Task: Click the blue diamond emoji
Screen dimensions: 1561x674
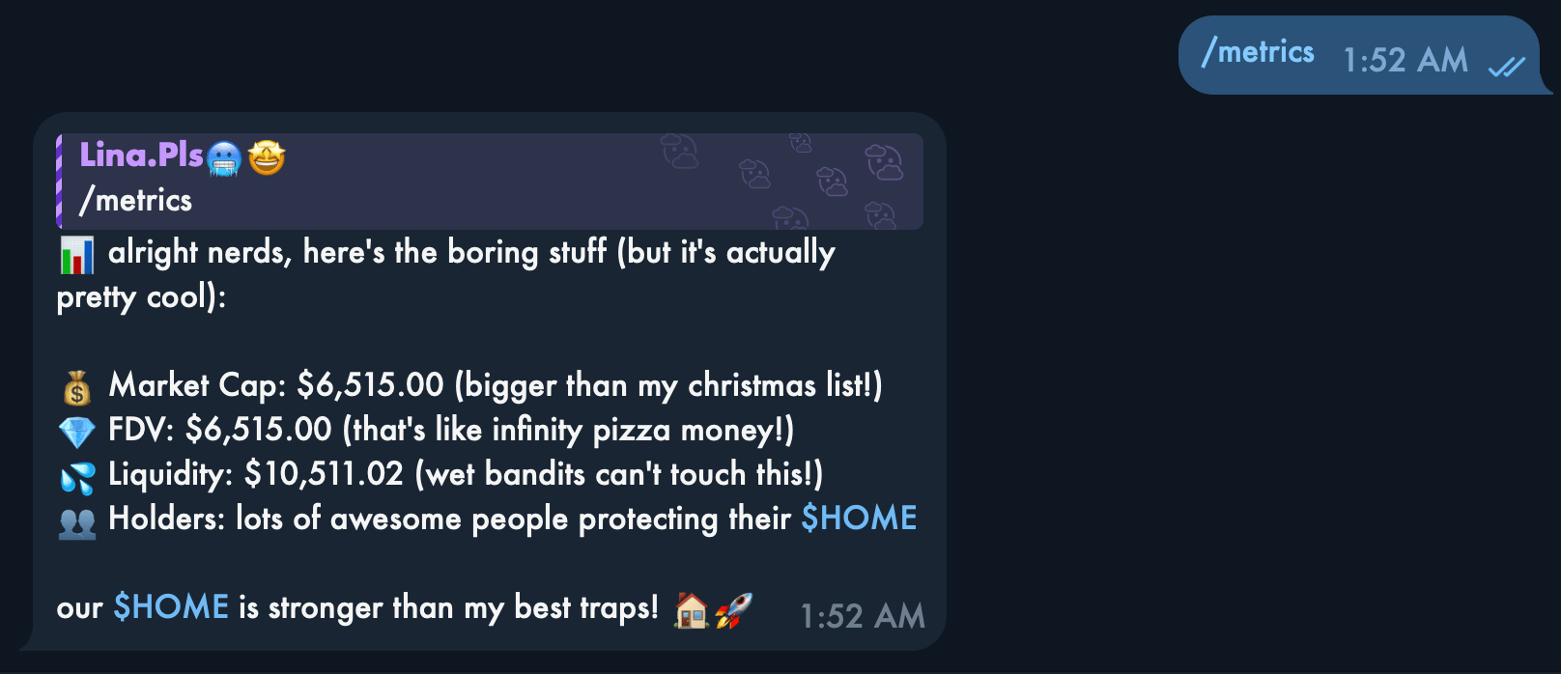Action: coord(77,432)
